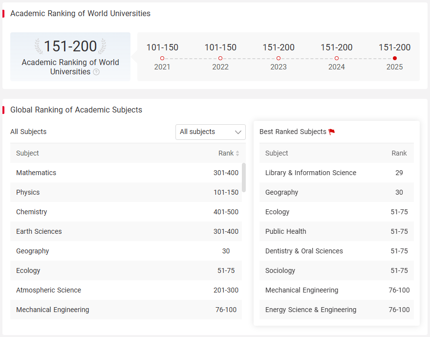Click the 201-300 rank for Atmospheric Science
The height and width of the screenshot is (337, 430).
click(226, 290)
